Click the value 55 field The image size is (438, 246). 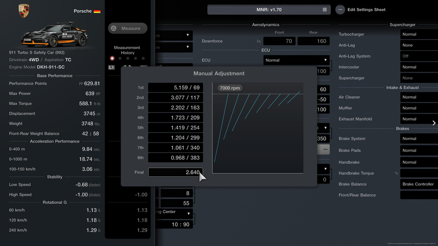pos(177,203)
